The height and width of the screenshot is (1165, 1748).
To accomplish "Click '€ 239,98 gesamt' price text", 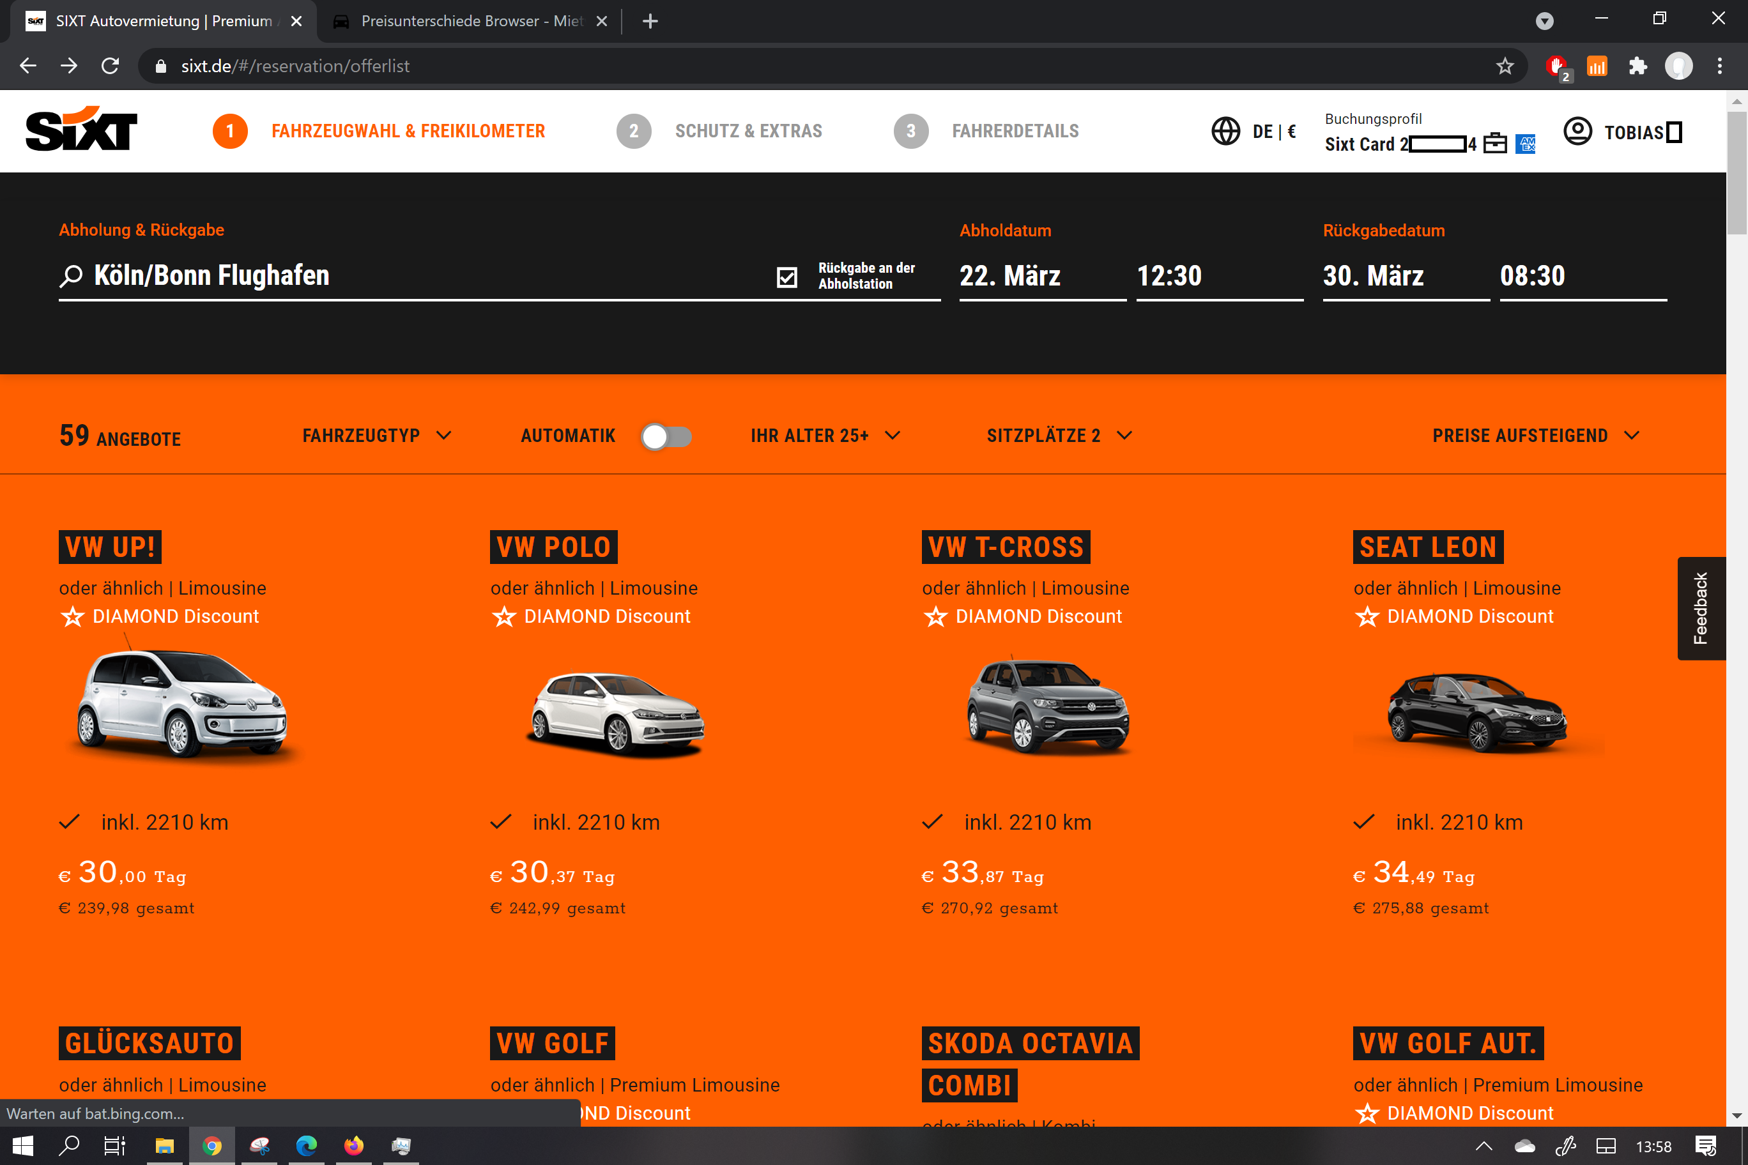I will (126, 908).
